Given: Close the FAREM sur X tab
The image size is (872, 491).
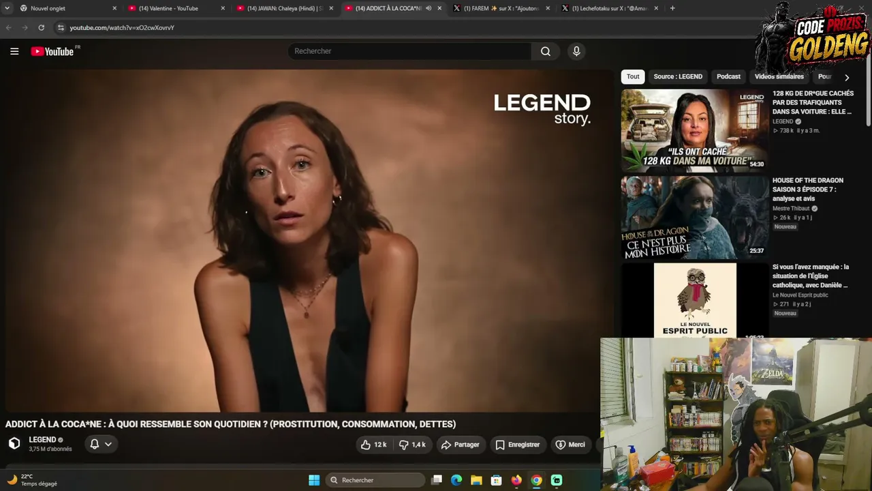Looking at the screenshot, I should 548,8.
